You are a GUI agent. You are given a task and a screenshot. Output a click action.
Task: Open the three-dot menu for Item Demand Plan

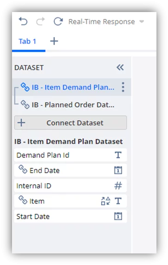[x=123, y=87]
